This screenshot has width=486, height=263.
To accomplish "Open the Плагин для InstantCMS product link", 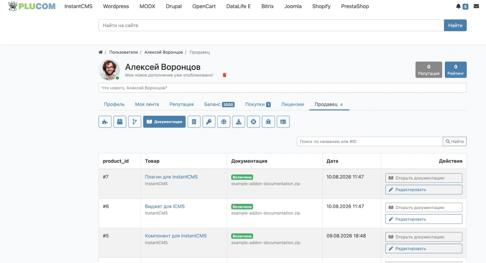I will (x=171, y=177).
